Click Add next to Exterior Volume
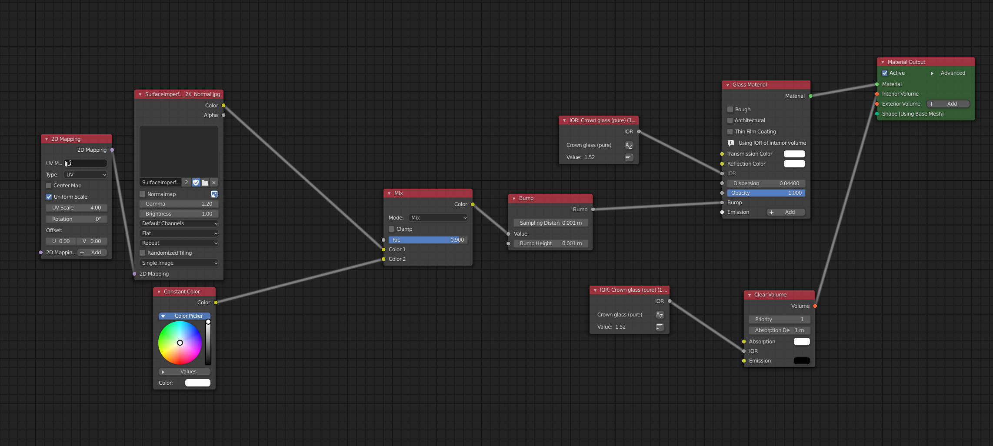993x446 pixels. pyautogui.click(x=948, y=104)
